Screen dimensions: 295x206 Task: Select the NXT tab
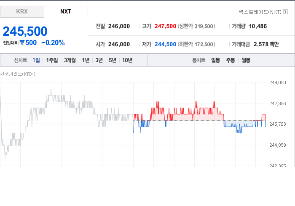pyautogui.click(x=66, y=12)
